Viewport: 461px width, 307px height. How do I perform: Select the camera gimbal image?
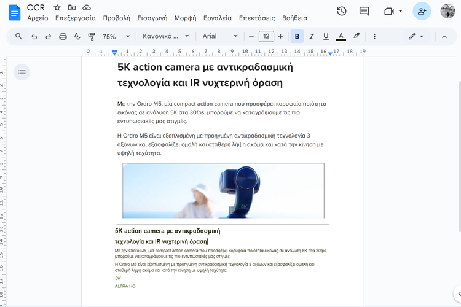(224, 191)
